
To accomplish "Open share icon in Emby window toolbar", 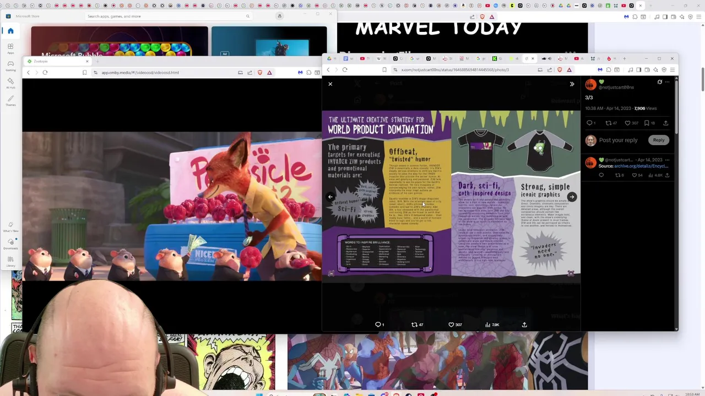I will [250, 73].
